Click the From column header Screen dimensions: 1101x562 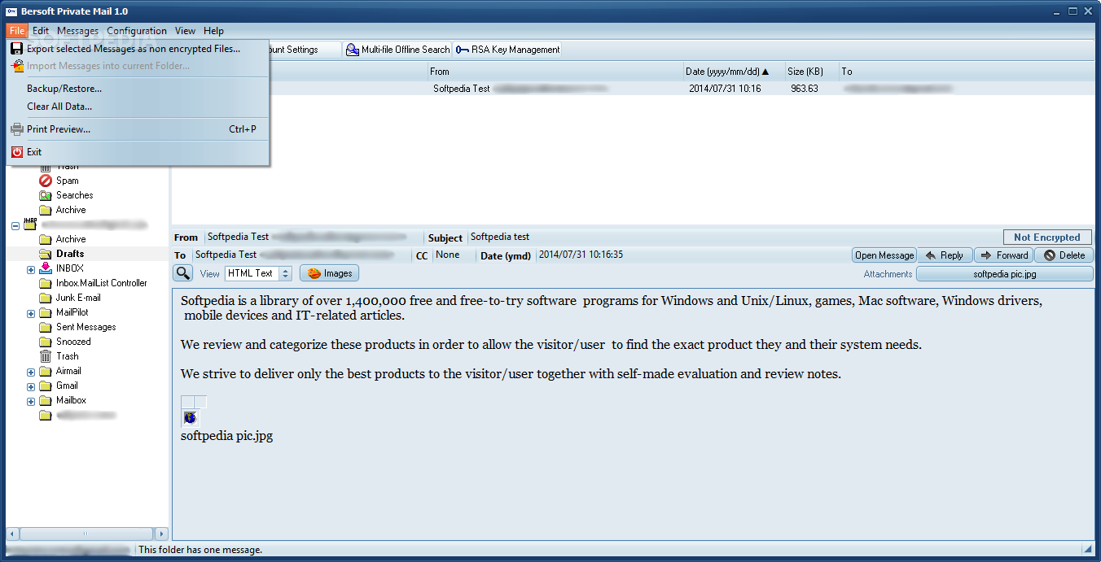pos(555,72)
